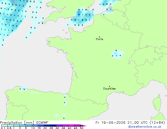
Task: Select the 5–10 mm legend swatch
Action: [x=29, y=126]
